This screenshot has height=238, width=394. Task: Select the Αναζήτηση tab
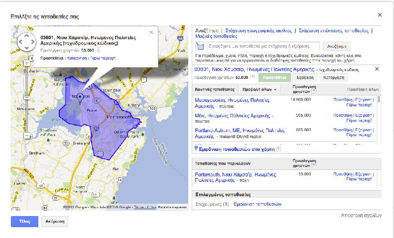point(207,31)
